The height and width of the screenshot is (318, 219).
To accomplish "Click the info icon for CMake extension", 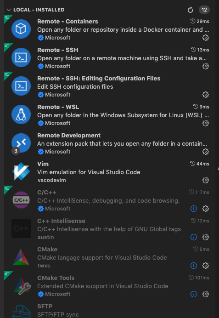I will (194, 266).
